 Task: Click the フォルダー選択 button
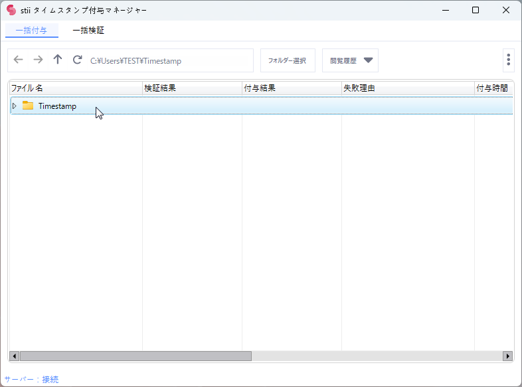click(287, 60)
